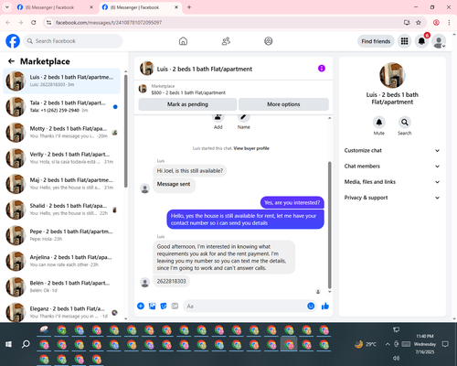Expand Chat members section
Viewport: 457px width, 366px height.
click(392, 167)
